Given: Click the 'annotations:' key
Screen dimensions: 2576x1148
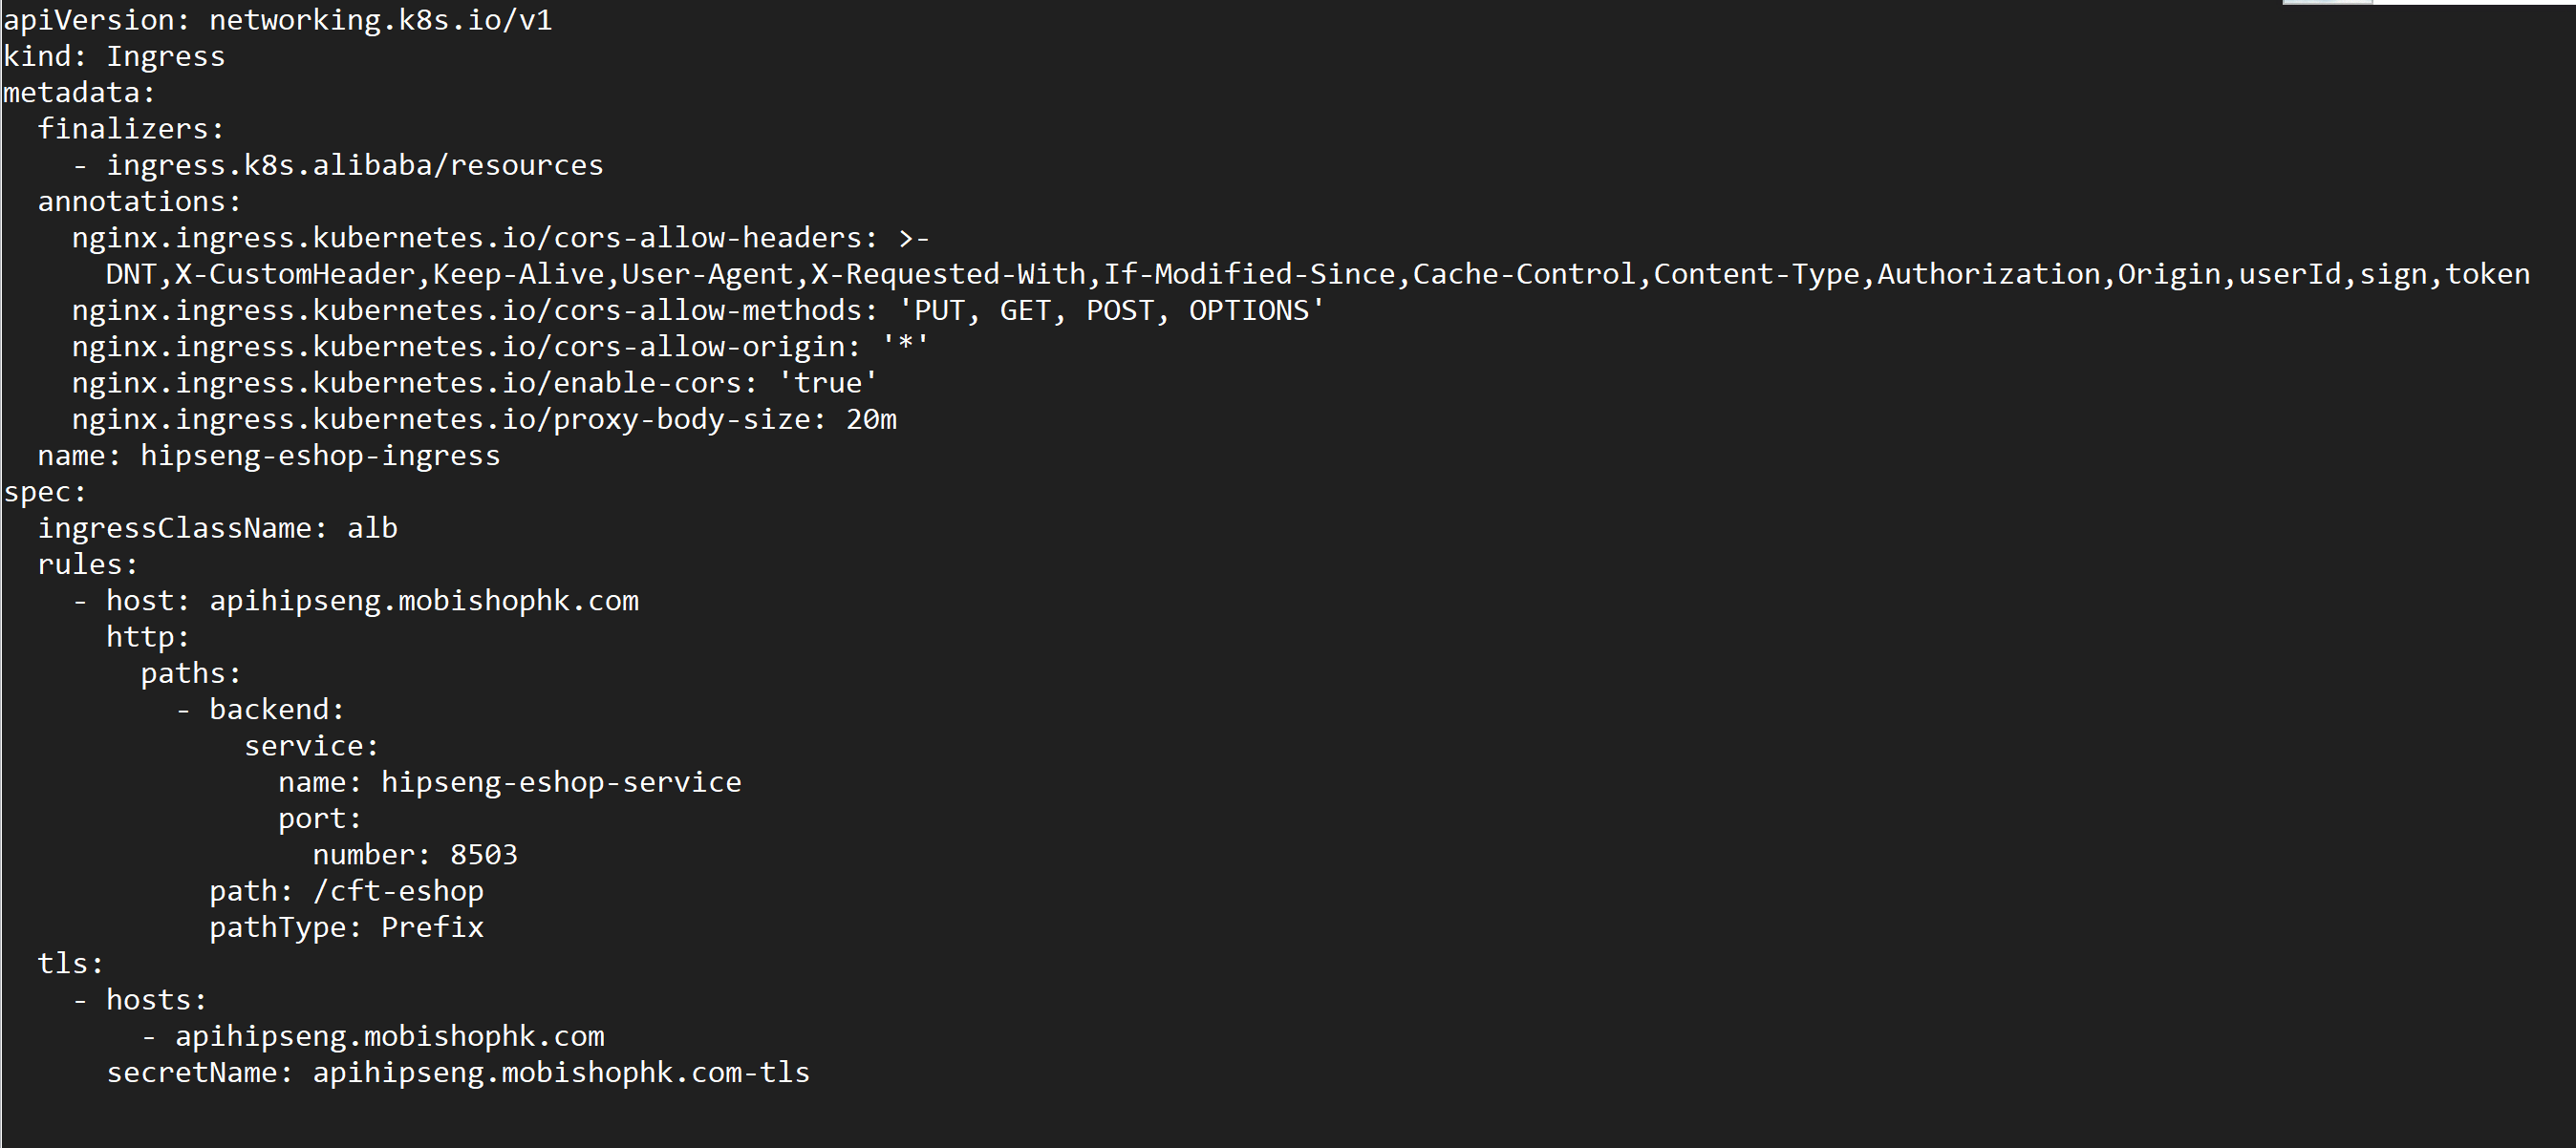Looking at the screenshot, I should (x=140, y=201).
